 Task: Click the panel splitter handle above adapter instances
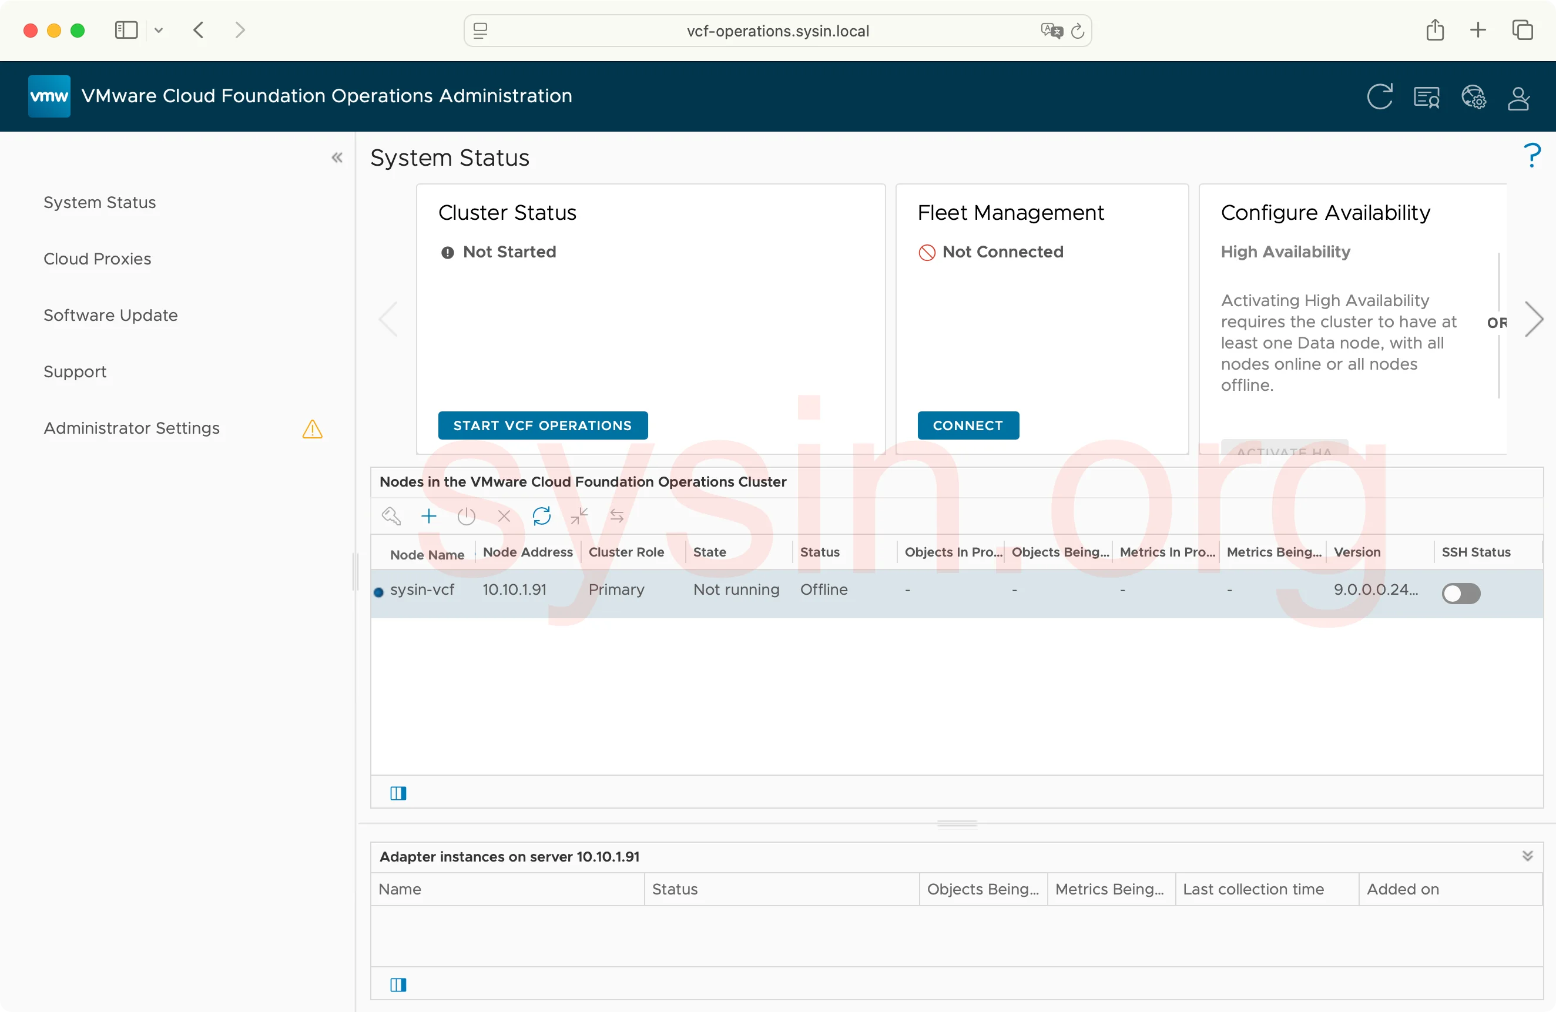(957, 824)
